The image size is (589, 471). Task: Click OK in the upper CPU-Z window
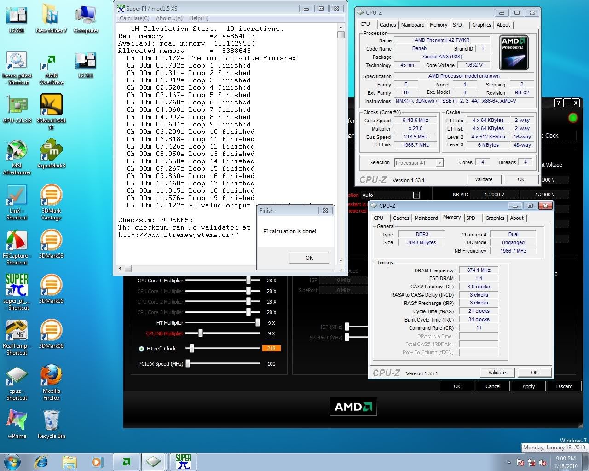pyautogui.click(x=521, y=179)
